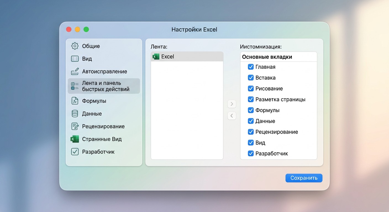Open the Вид settings section
Image resolution: width=389 pixels, height=212 pixels.
pos(104,59)
